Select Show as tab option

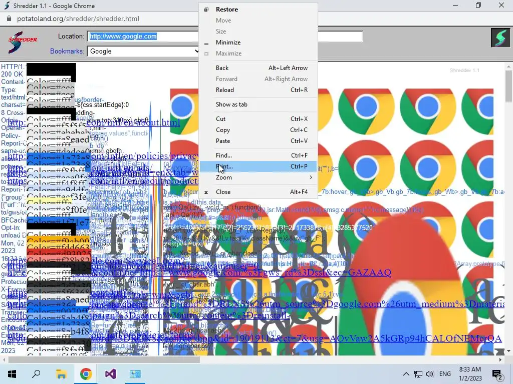(258, 104)
